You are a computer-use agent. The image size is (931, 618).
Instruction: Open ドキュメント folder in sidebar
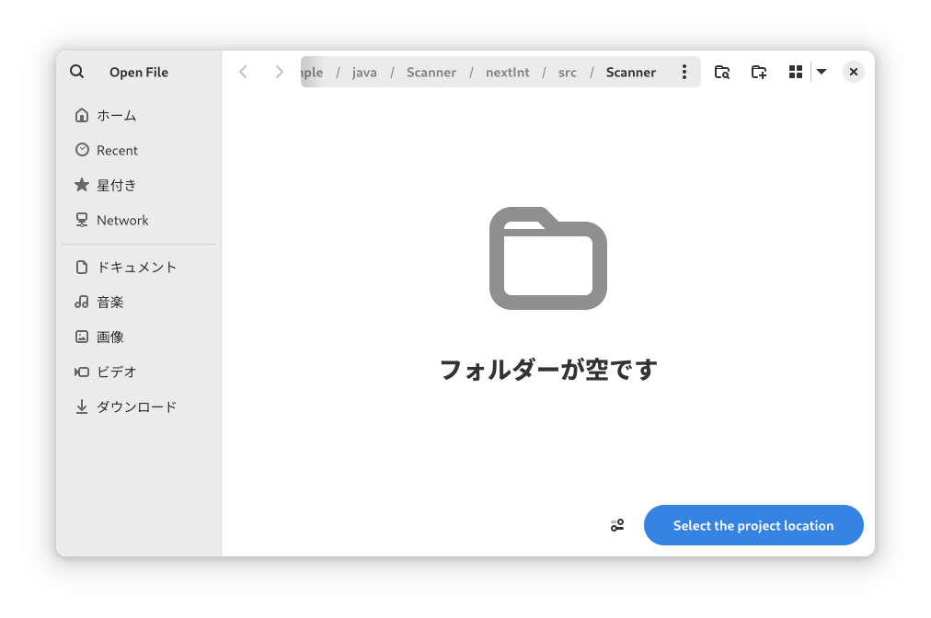pos(139,267)
